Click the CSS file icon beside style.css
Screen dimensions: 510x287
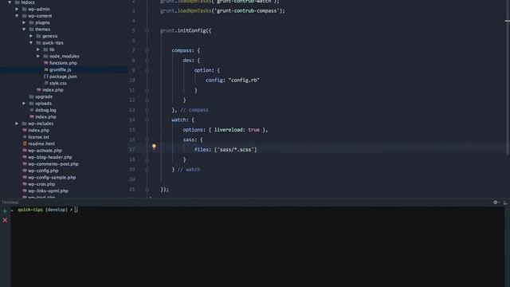(x=46, y=83)
